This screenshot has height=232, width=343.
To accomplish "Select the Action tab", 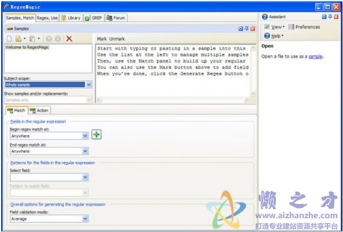I will [x=40, y=110].
